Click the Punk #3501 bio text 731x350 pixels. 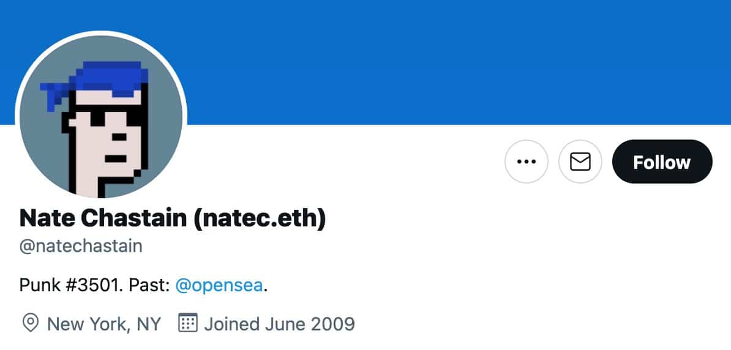67,285
